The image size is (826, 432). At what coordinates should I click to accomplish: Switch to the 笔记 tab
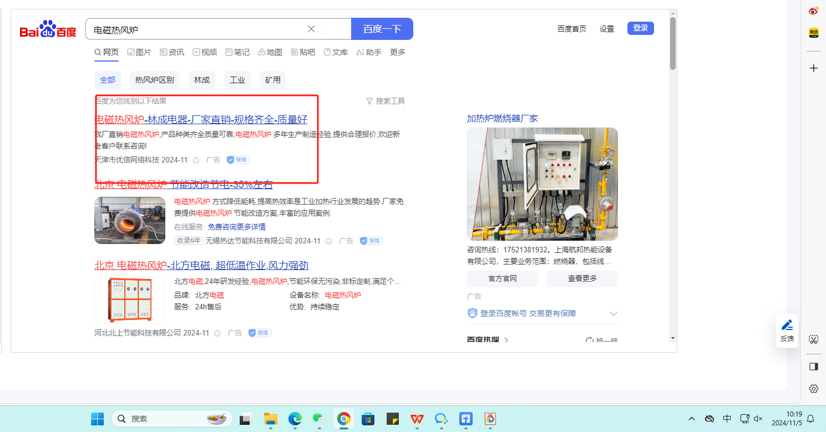(237, 52)
